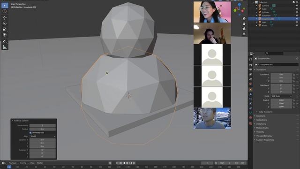Open the Render properties tab icon

[x=251, y=65]
